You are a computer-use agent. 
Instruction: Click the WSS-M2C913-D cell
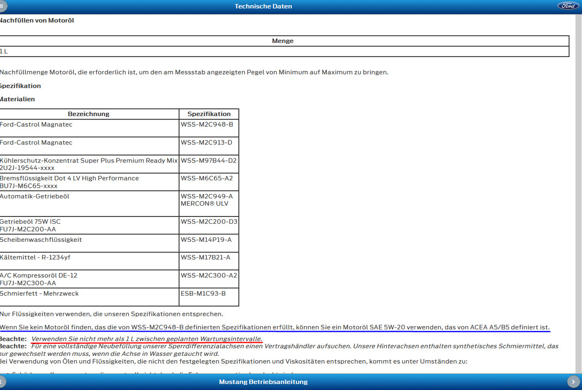click(x=209, y=146)
